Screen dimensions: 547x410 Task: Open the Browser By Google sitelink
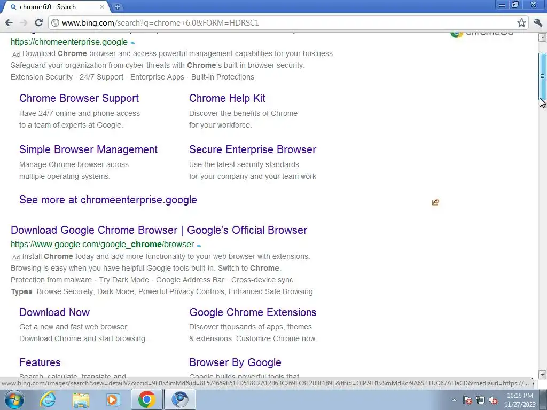[235, 362]
